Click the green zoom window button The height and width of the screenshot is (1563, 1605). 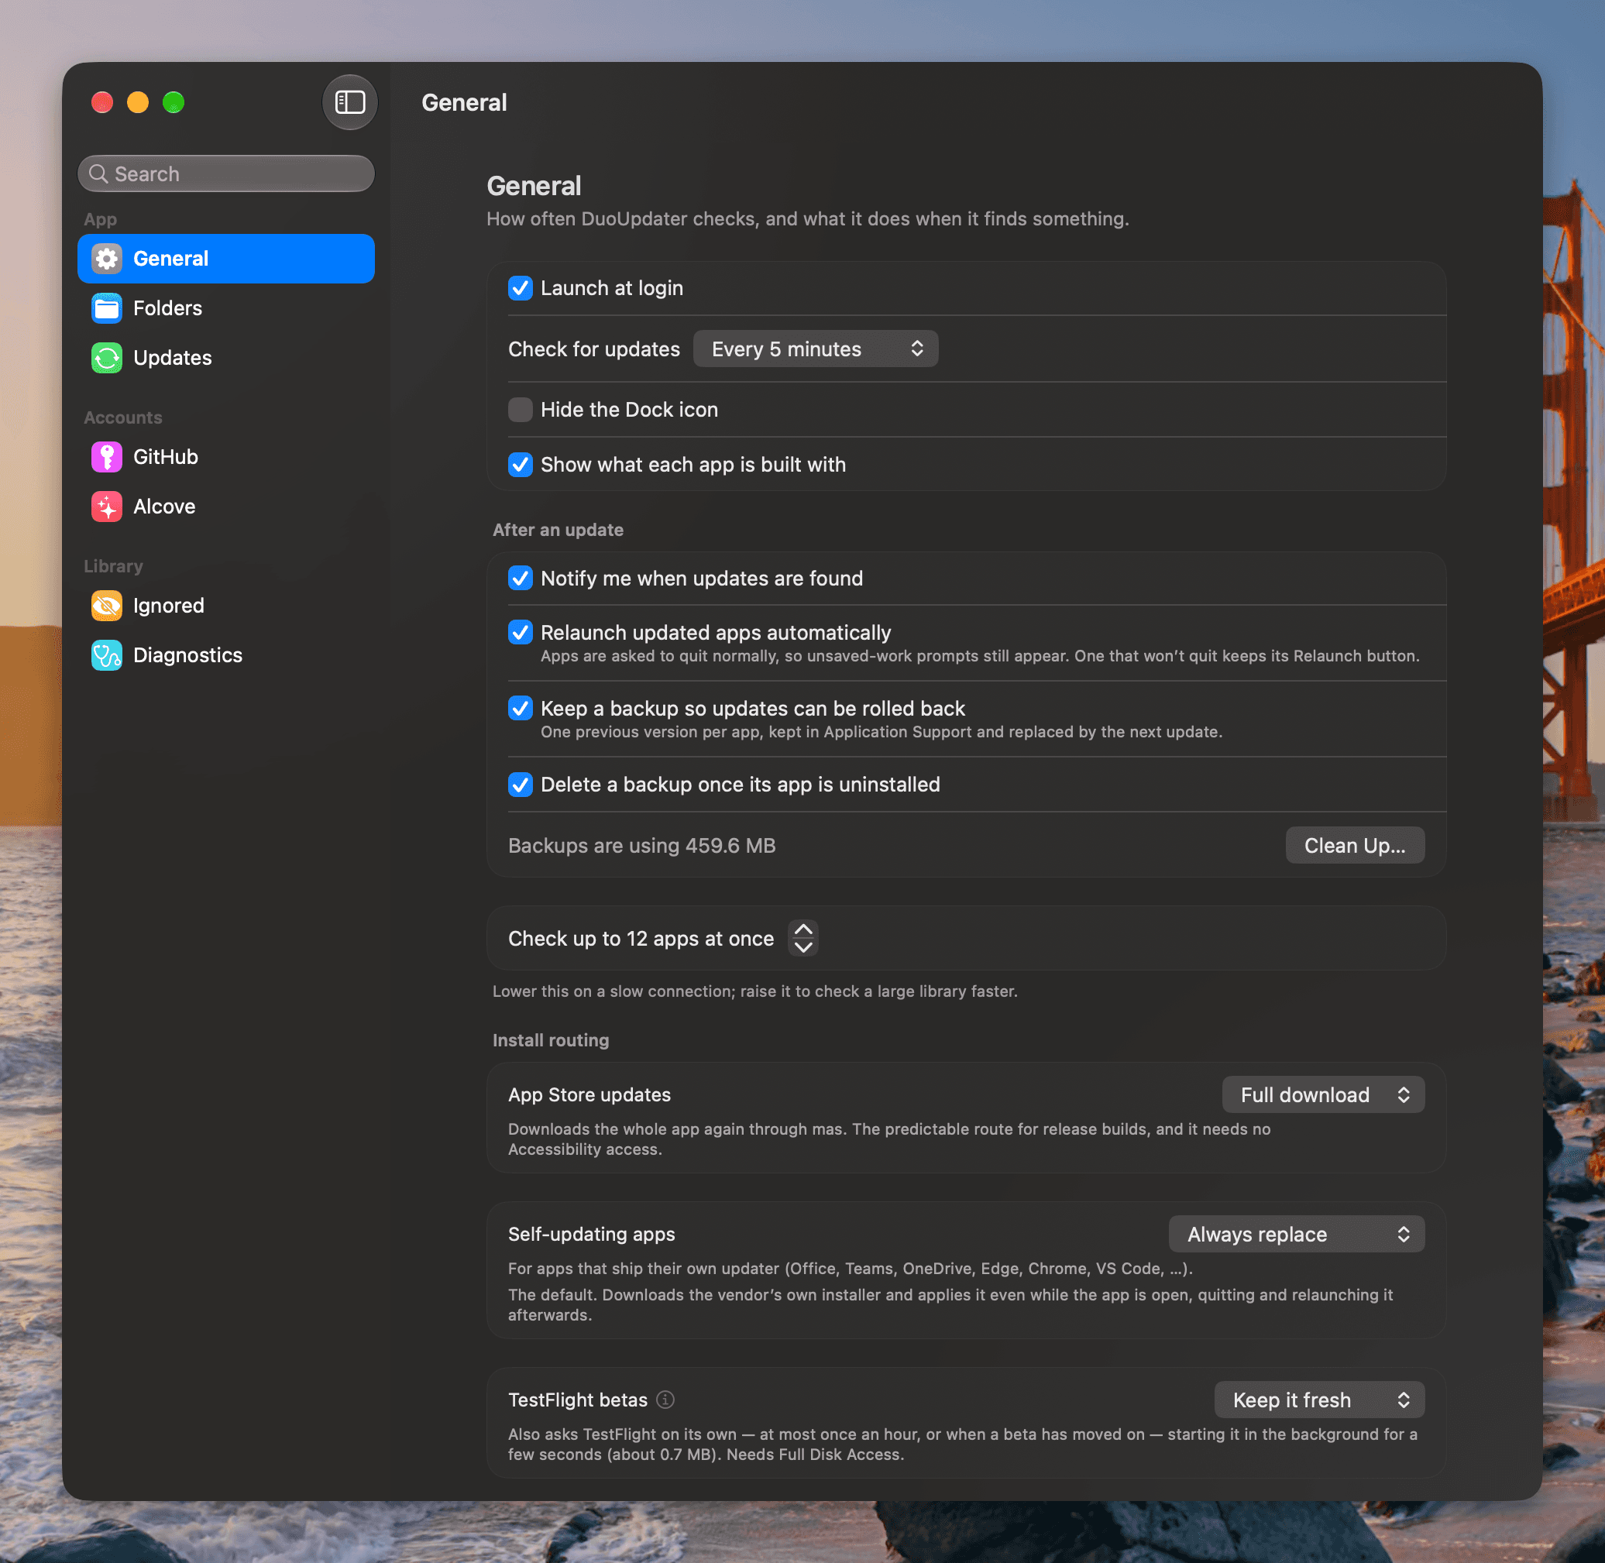(174, 102)
